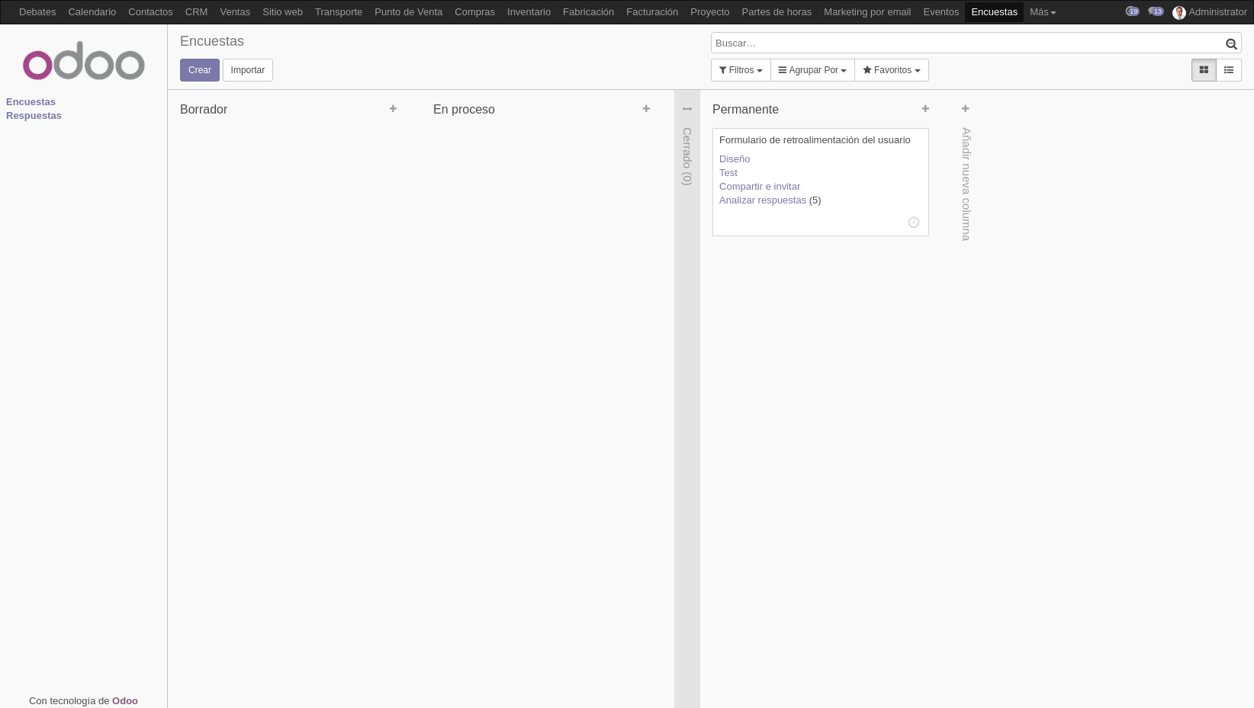Add card in En proceso column
The image size is (1254, 708).
[646, 109]
